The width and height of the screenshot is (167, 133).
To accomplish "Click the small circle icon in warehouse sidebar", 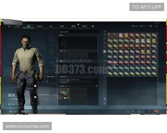I will coord(105,77).
